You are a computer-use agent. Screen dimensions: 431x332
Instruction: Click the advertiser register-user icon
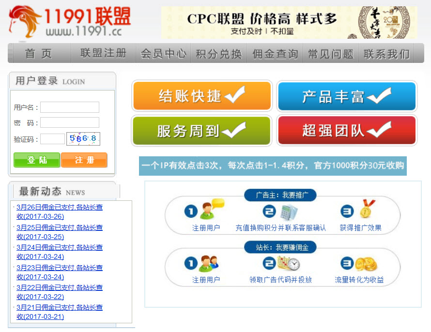[211, 210]
